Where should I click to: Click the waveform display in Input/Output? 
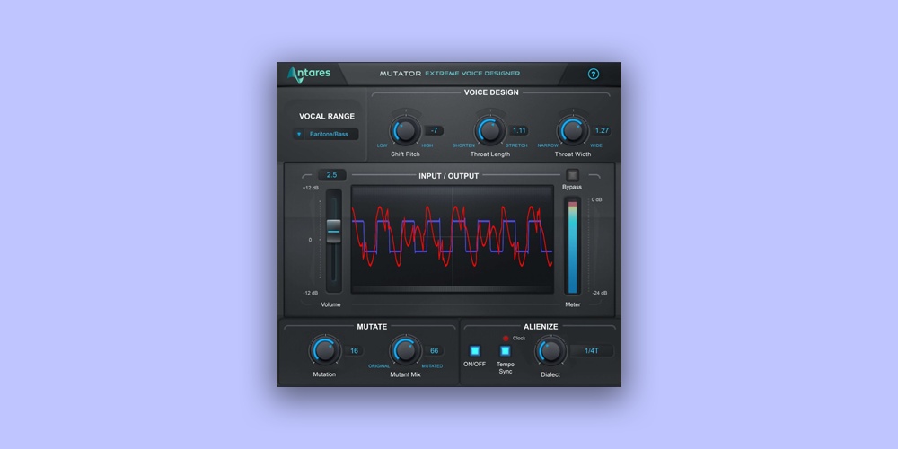click(x=452, y=239)
